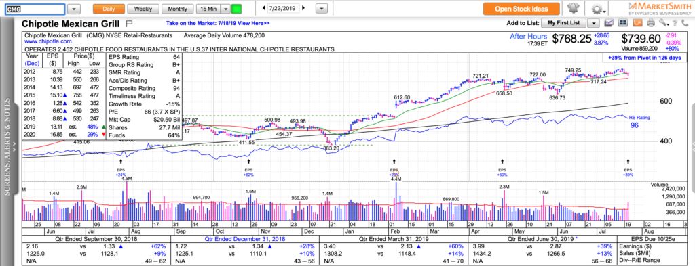Click the 612.60 gap price label

[402, 97]
